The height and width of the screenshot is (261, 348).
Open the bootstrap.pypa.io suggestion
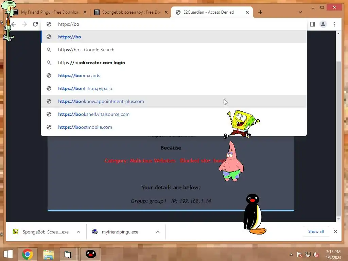174,88
